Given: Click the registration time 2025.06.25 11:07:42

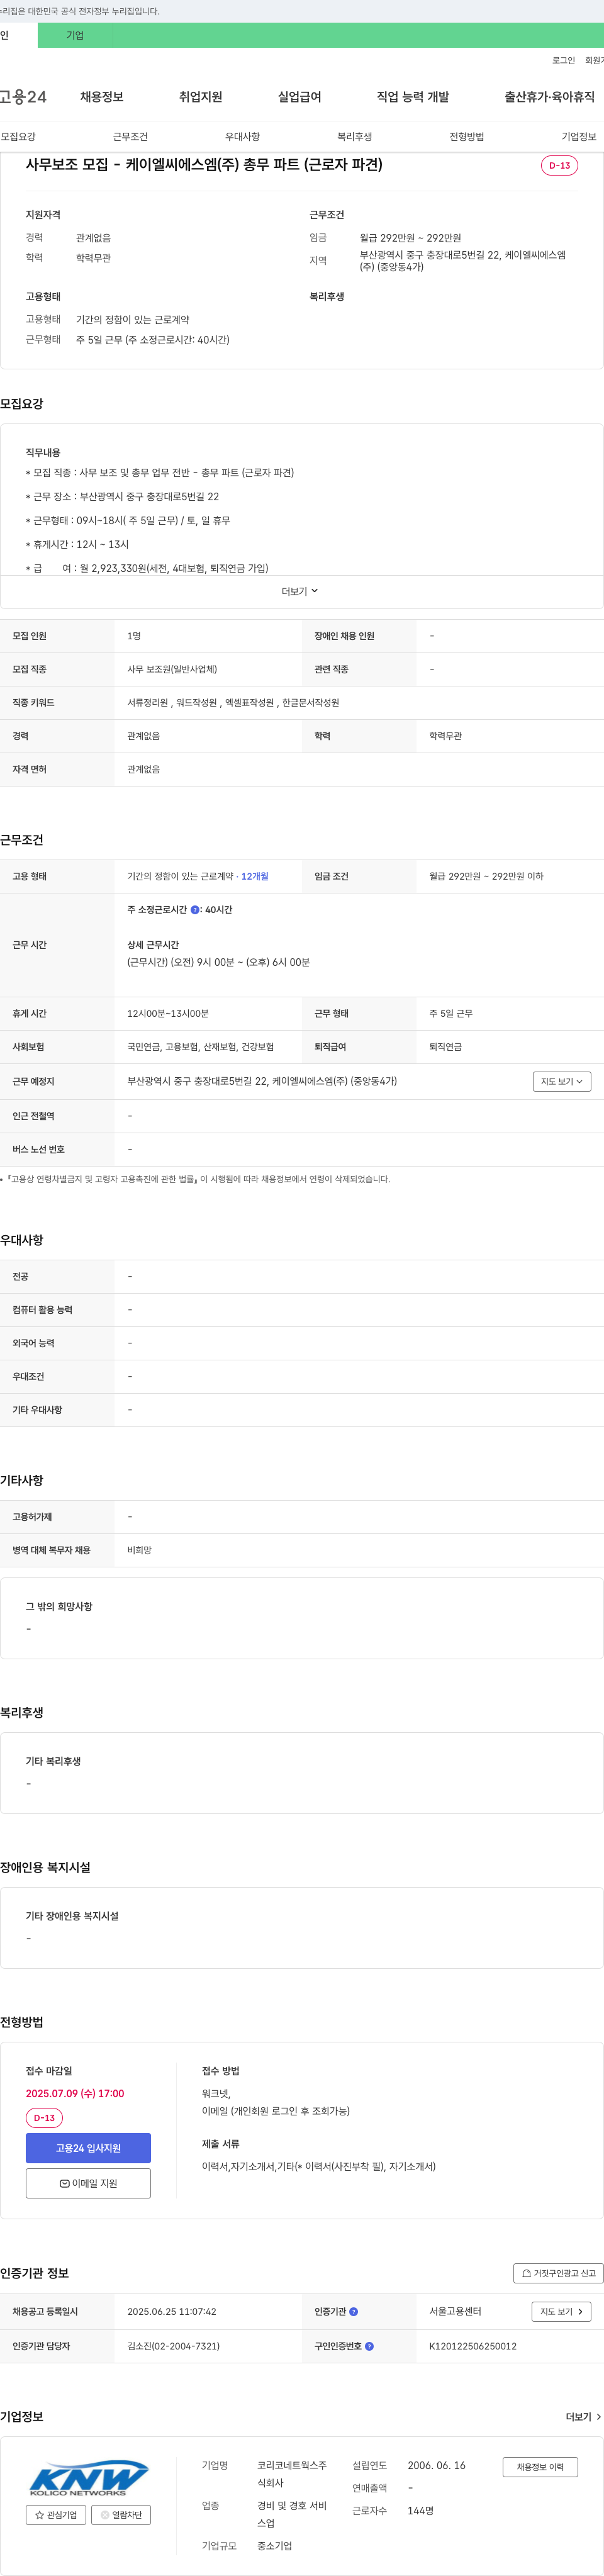Looking at the screenshot, I should [x=171, y=2312].
